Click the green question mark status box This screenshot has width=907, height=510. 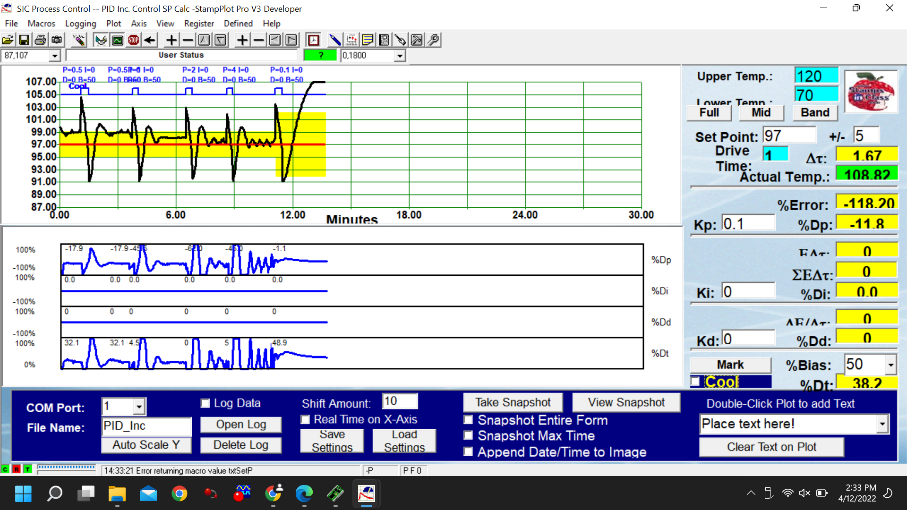(x=320, y=55)
